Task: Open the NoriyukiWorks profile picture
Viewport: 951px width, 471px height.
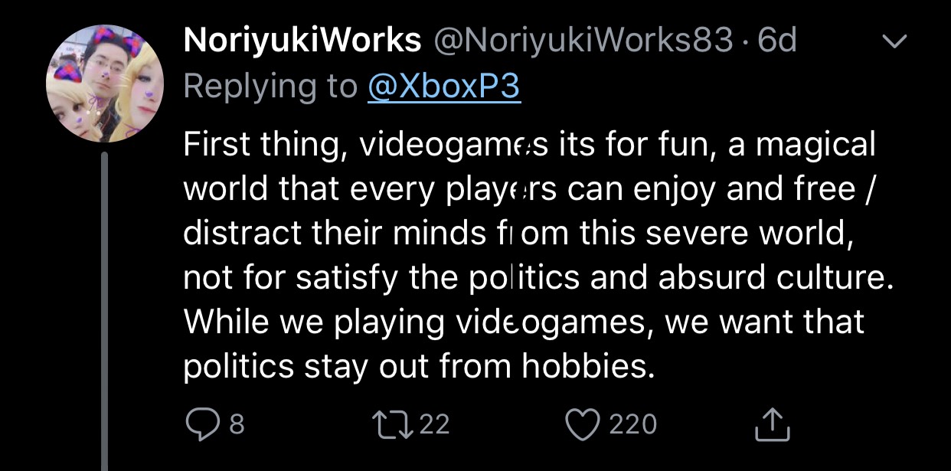Action: pos(105,83)
